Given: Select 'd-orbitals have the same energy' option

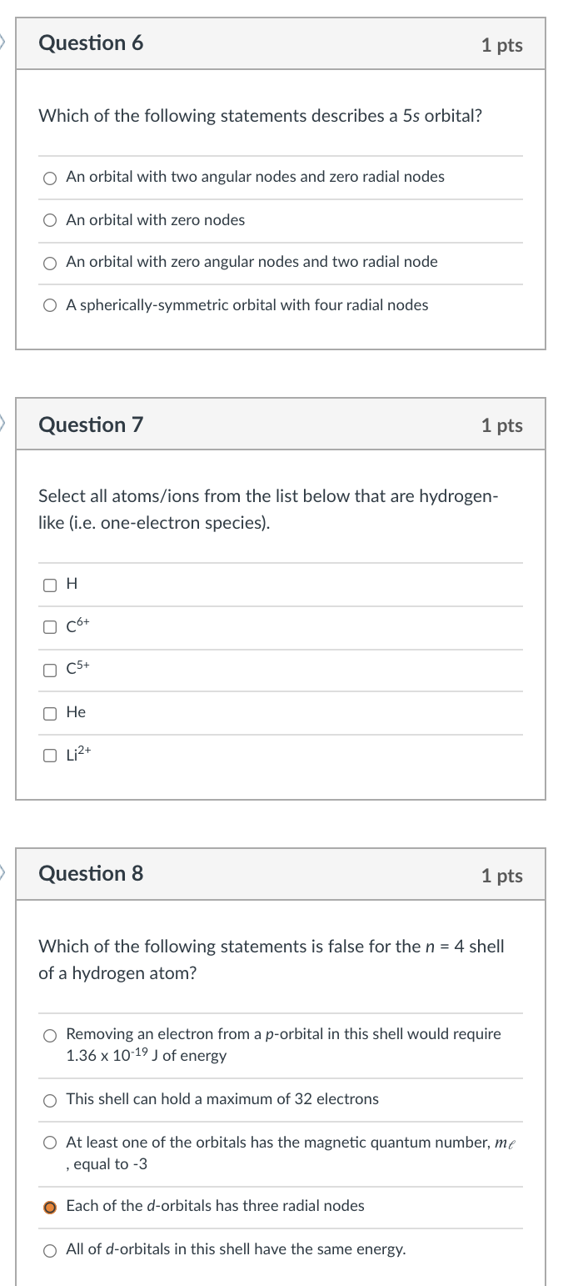Looking at the screenshot, I should click(x=51, y=1250).
